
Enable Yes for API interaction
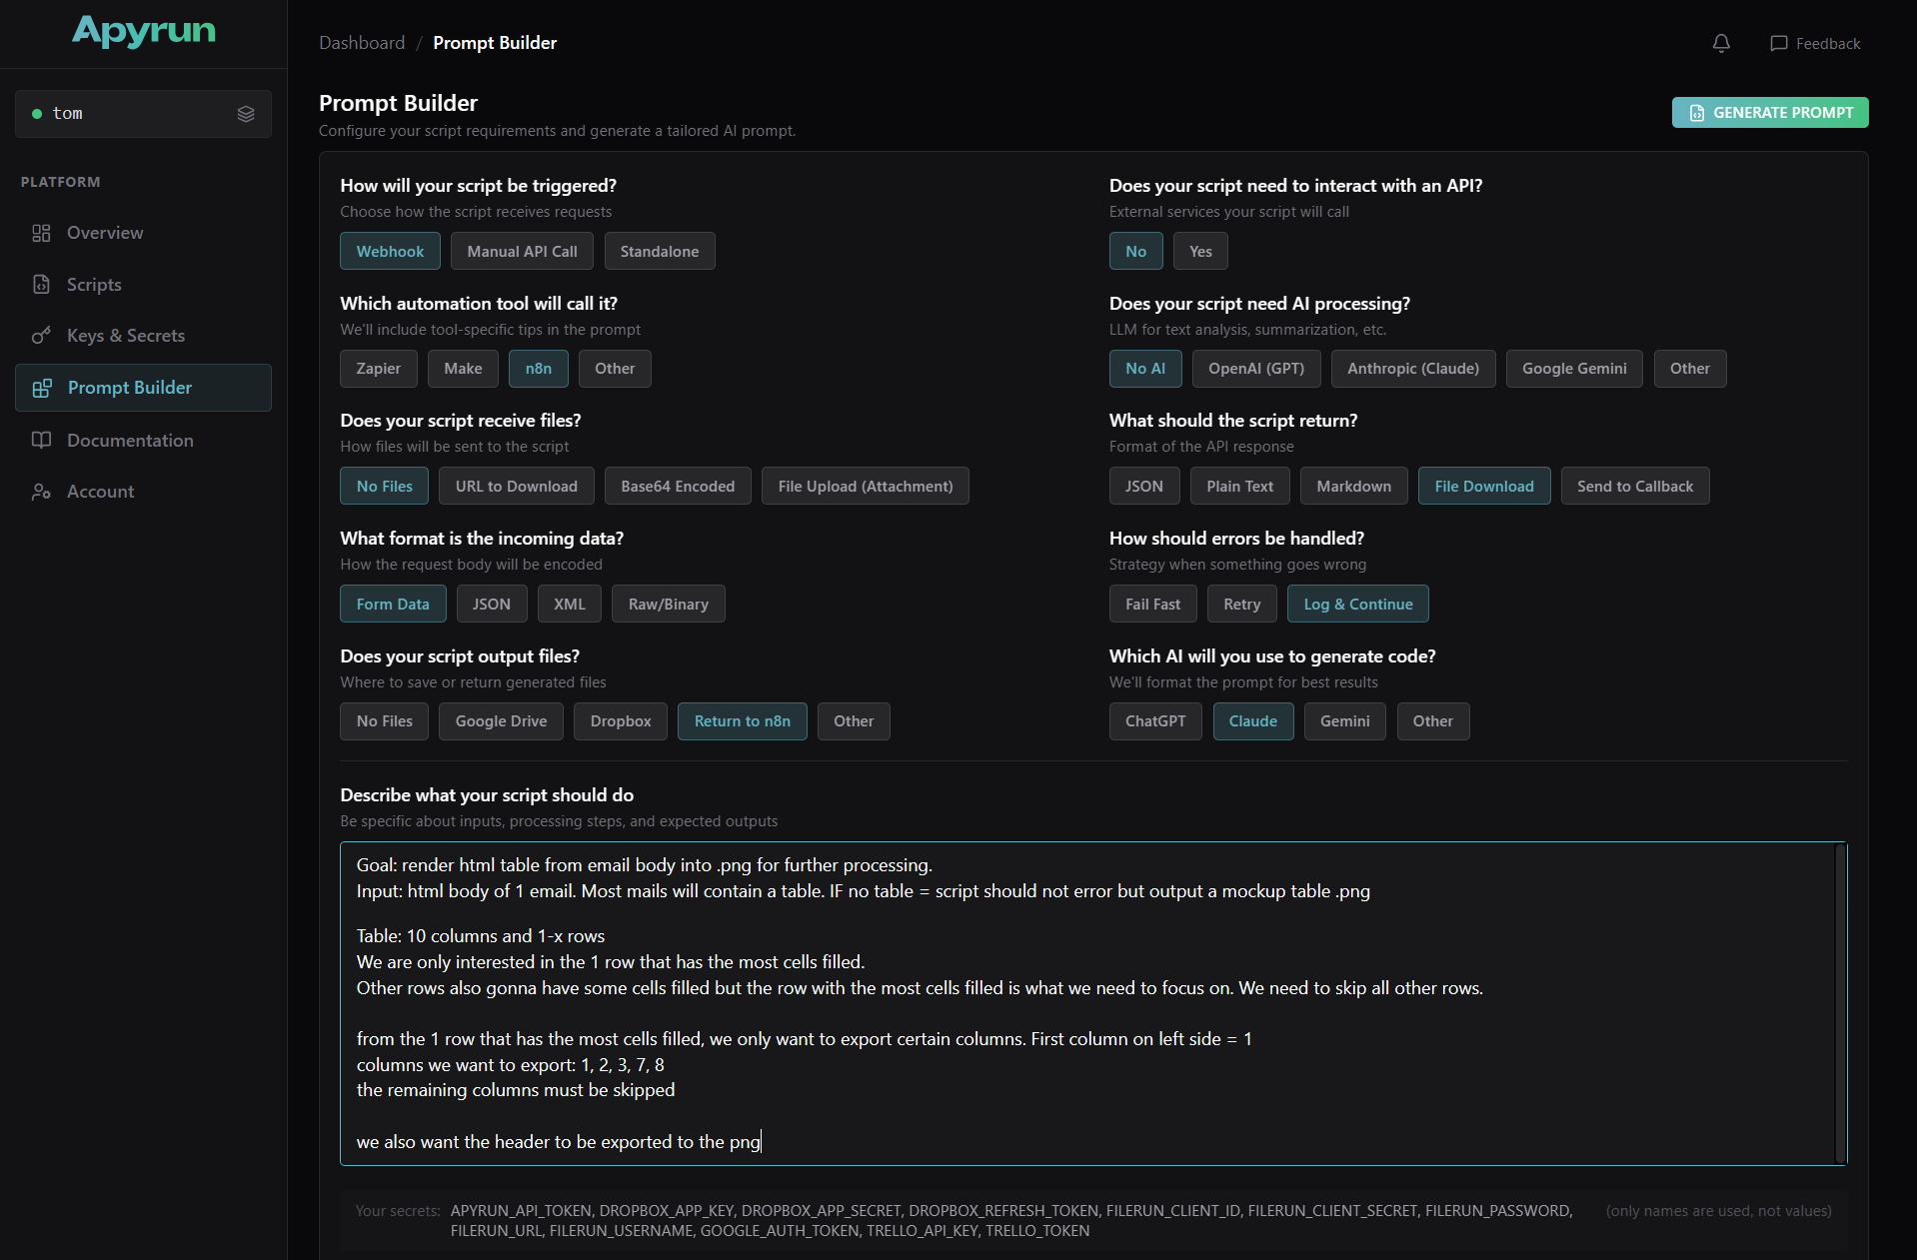point(1199,251)
